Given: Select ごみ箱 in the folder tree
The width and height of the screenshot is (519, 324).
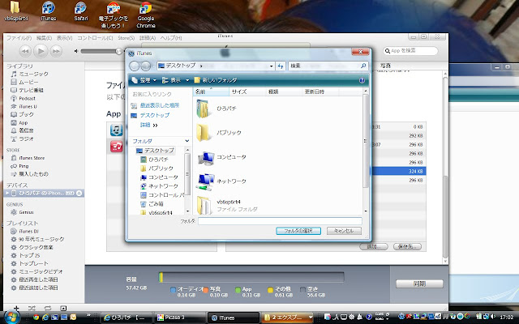Looking at the screenshot, I should coord(156,204).
